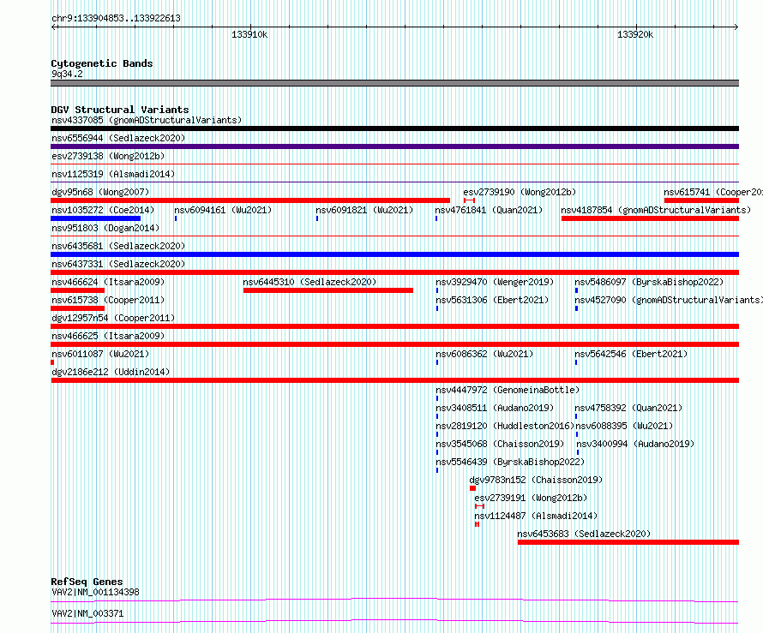Open esv2739138 (Wong2012b) variant entry
The width and height of the screenshot is (763, 633).
click(x=108, y=156)
